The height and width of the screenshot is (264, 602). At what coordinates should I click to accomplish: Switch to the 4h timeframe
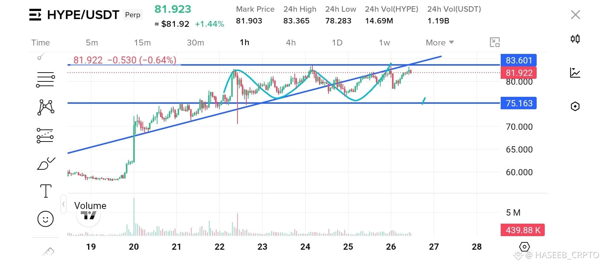[291, 43]
